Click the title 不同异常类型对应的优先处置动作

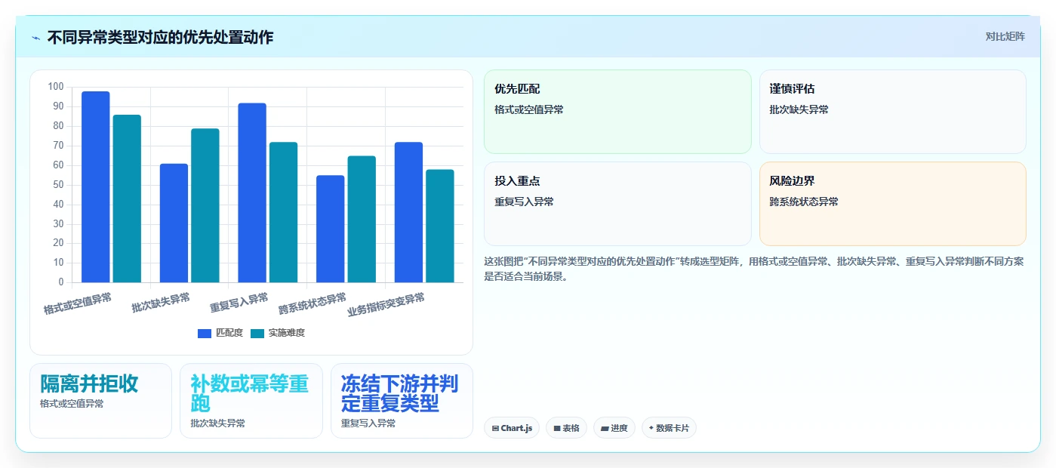(x=160, y=37)
